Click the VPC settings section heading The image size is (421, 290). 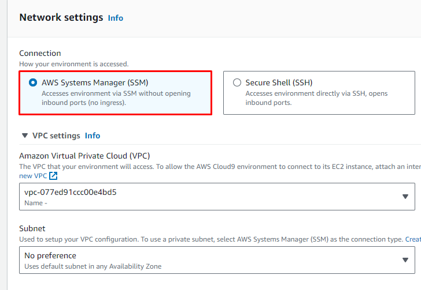coord(56,135)
